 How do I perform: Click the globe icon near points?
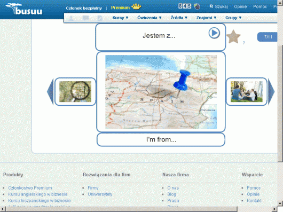tap(197, 6)
